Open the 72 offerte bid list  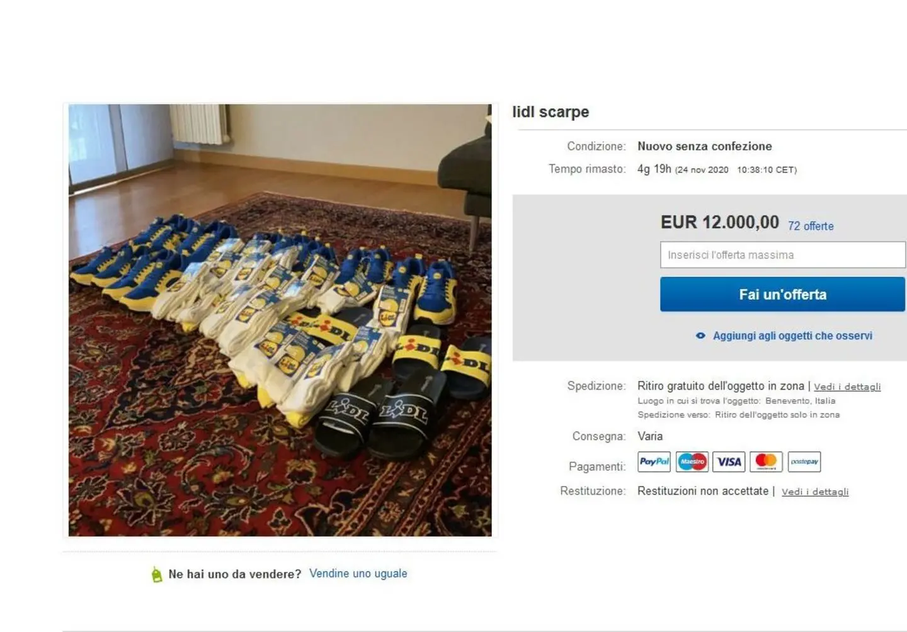coord(811,226)
